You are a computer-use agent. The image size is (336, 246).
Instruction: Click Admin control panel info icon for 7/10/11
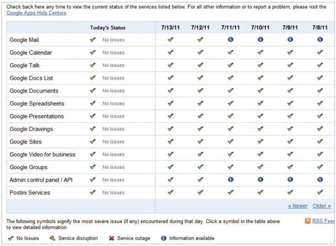point(260,179)
